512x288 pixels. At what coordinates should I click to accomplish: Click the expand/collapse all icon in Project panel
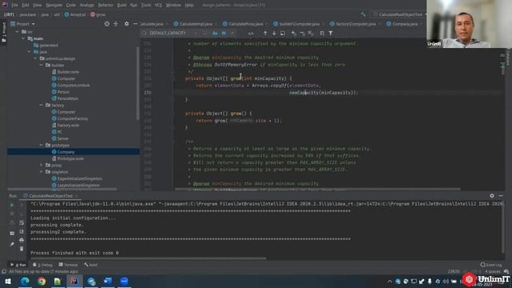click(115, 24)
